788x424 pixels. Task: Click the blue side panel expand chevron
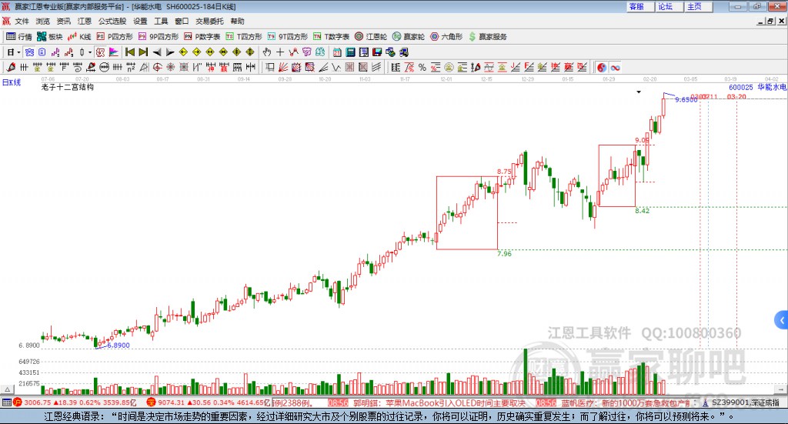782,320
